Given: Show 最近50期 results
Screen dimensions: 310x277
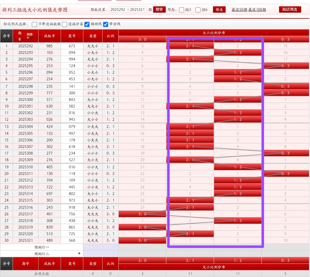Looking at the screenshot, I should click(x=239, y=9).
